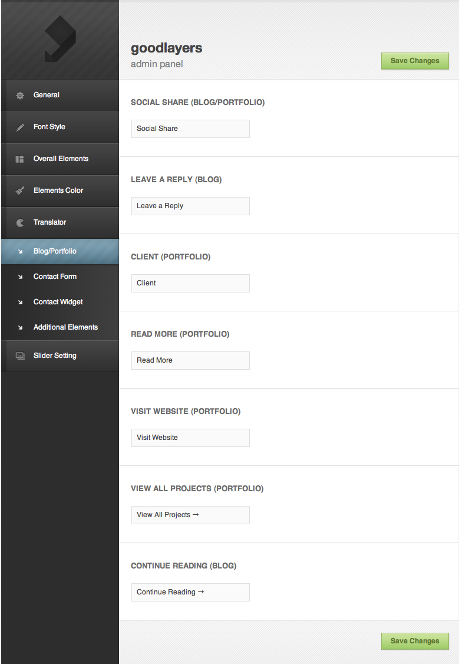Screen dimensions: 459x664
Task: Expand the Slider Setting section
Action: (55, 356)
